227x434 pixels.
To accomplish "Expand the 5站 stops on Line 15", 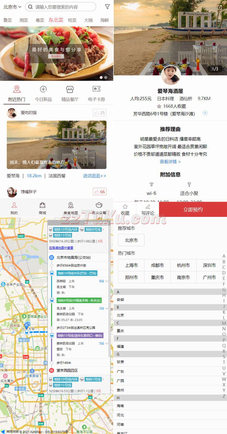I will [x=104, y=343].
